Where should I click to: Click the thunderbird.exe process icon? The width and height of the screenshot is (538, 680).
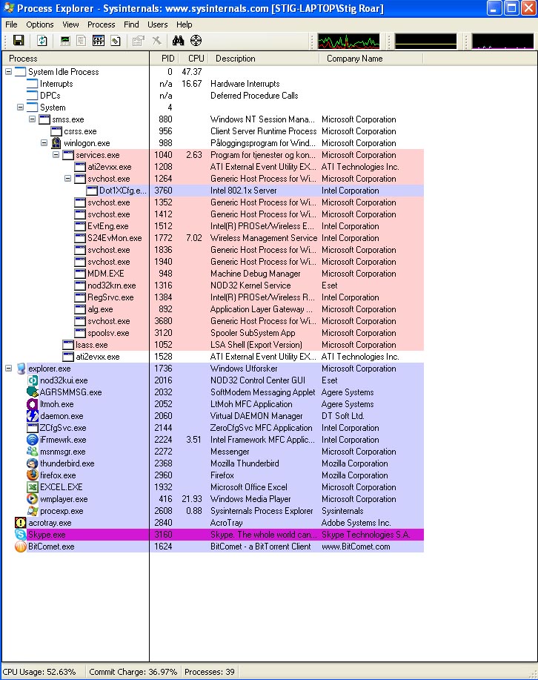33,463
